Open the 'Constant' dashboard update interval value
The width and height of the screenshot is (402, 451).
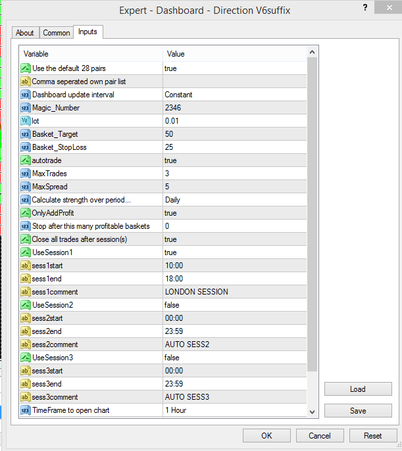point(234,95)
